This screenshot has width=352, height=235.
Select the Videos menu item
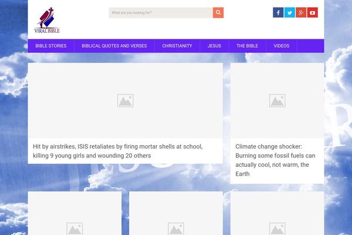tap(282, 46)
